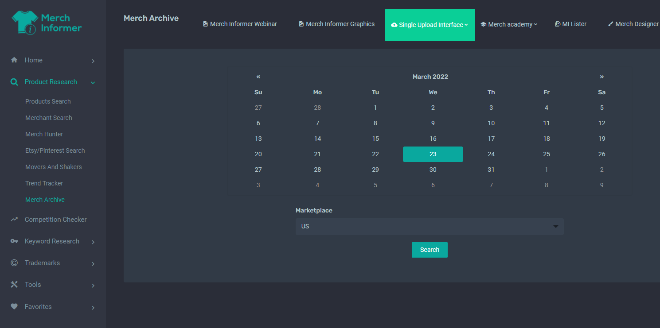Go to previous month in calendar
660x328 pixels.
[x=258, y=77]
